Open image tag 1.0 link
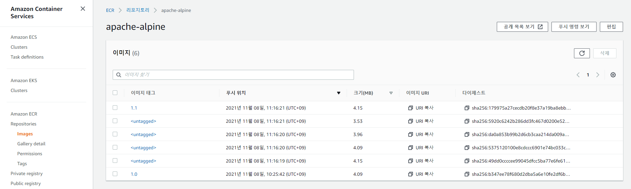 click(x=134, y=174)
